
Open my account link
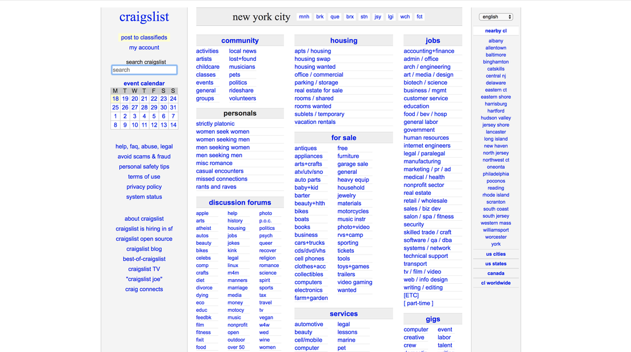click(144, 48)
